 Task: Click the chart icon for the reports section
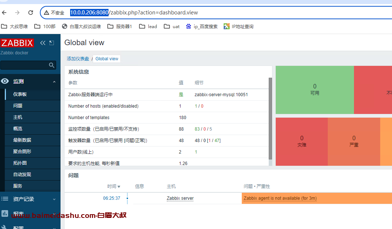[x=5, y=213]
